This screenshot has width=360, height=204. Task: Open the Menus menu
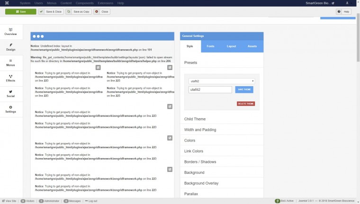(x=52, y=3)
